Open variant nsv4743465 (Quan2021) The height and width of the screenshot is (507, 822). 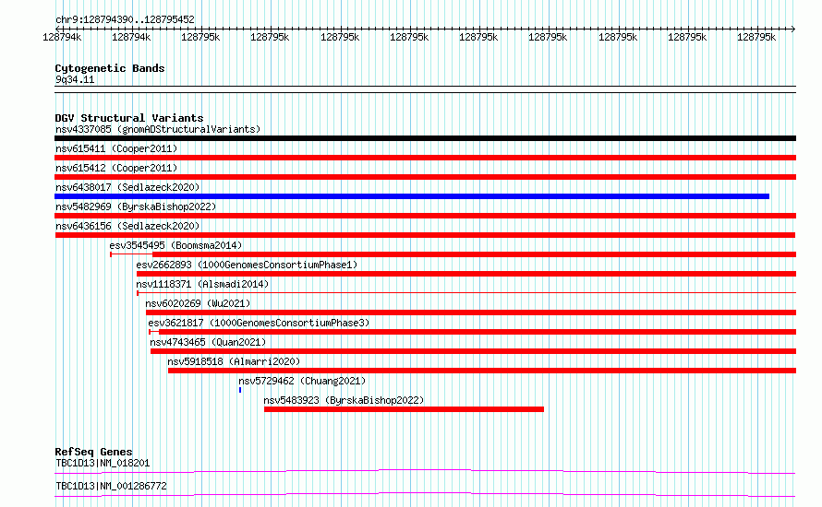208,342
